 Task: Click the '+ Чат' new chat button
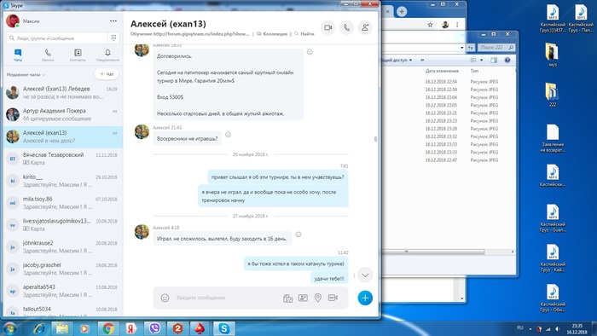tap(107, 74)
